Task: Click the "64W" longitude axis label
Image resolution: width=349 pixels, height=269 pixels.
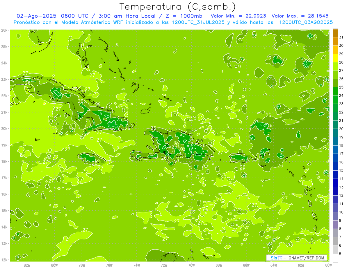Action: 274,265
